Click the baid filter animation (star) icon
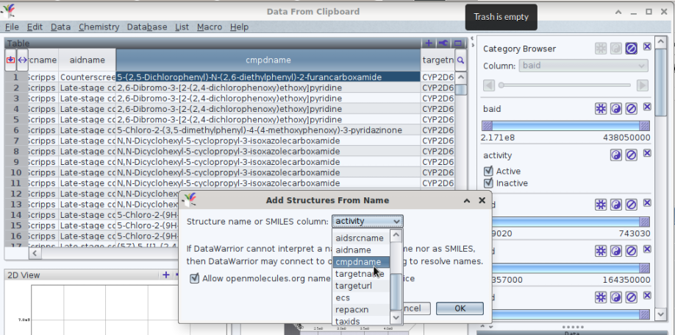Screen dimensions: 675x335 (601, 109)
